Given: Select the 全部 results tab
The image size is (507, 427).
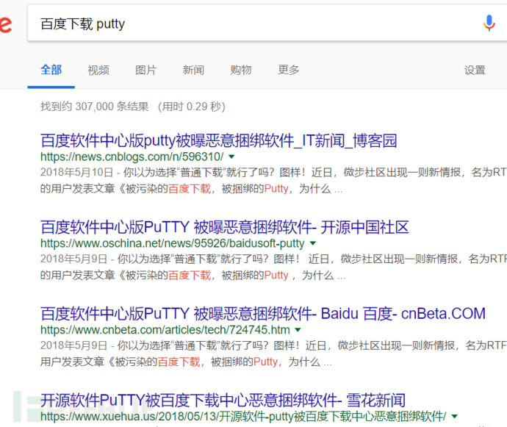Looking at the screenshot, I should coord(51,70).
